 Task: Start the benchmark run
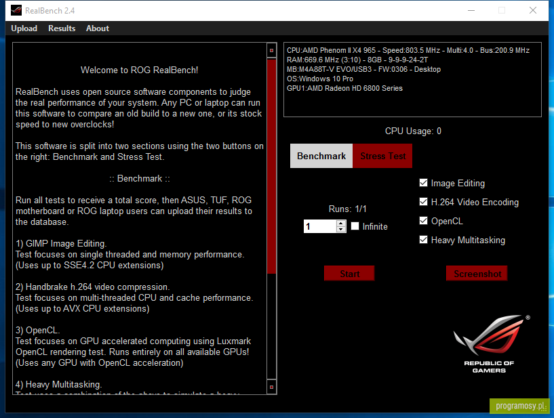click(349, 274)
